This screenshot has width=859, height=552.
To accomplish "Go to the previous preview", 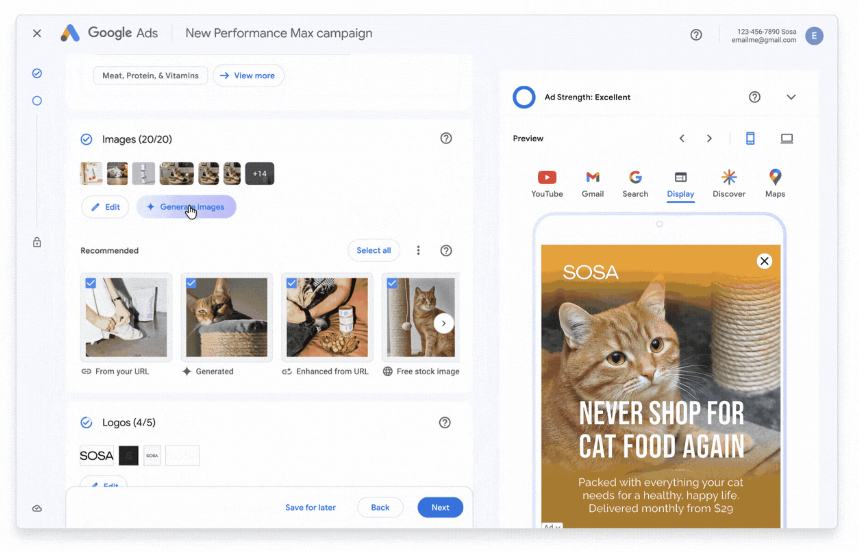I will [x=682, y=138].
